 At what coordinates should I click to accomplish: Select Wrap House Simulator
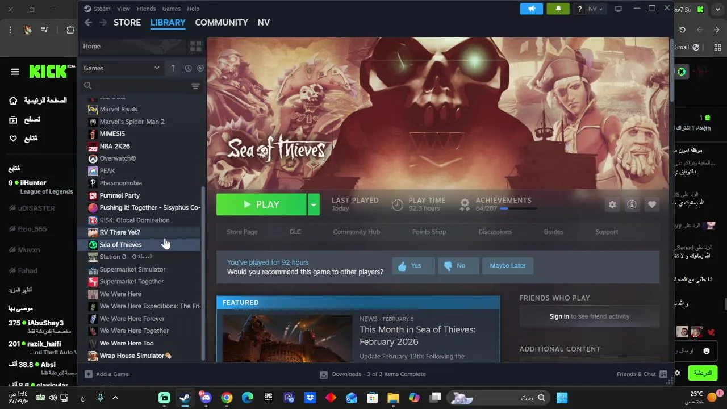point(135,356)
